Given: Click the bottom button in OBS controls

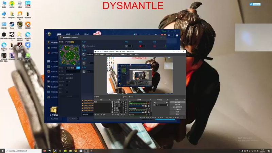Looking at the screenshot, I should tap(177, 114).
